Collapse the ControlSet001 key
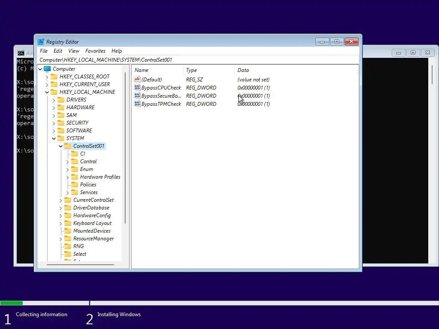The height and width of the screenshot is (329, 439). click(x=60, y=146)
